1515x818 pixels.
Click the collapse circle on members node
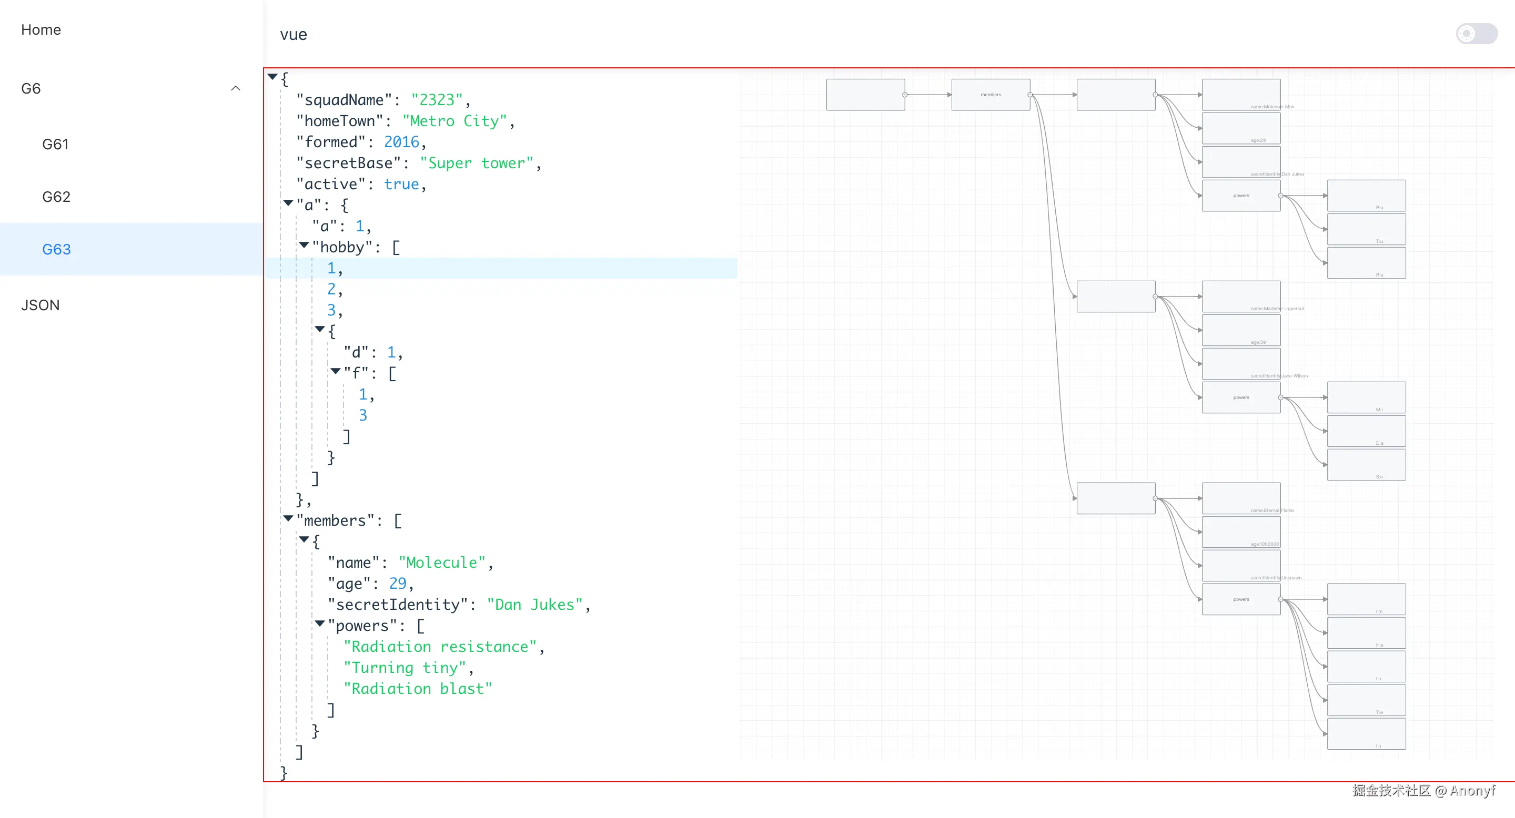tap(1030, 95)
